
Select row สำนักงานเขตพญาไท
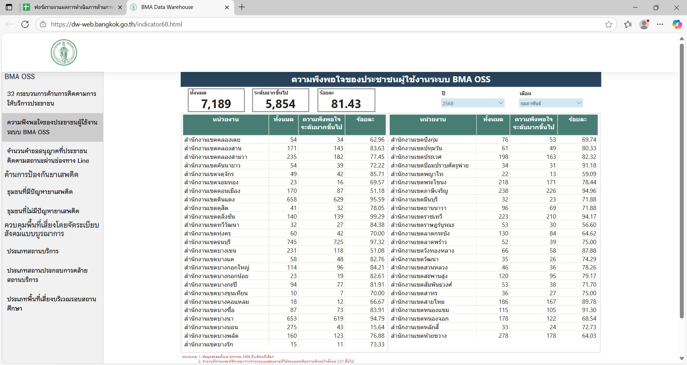coord(494,174)
